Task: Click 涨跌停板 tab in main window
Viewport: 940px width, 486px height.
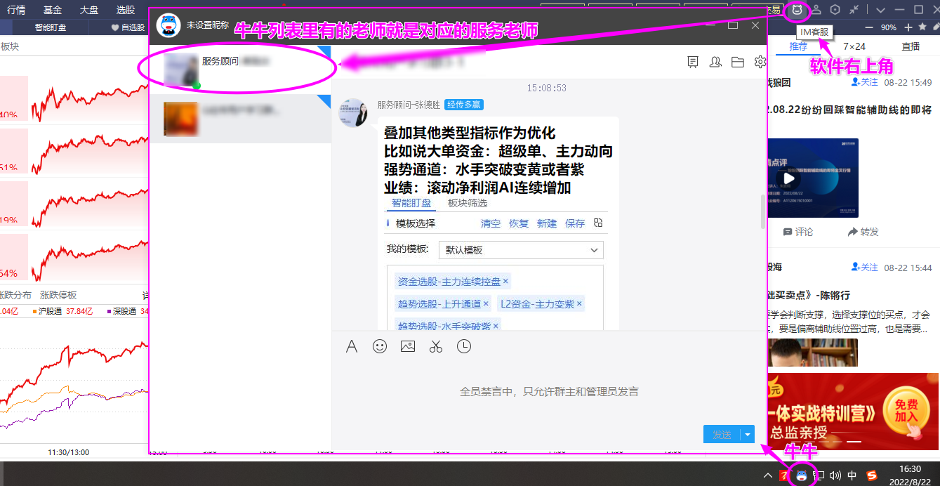Action: point(58,295)
